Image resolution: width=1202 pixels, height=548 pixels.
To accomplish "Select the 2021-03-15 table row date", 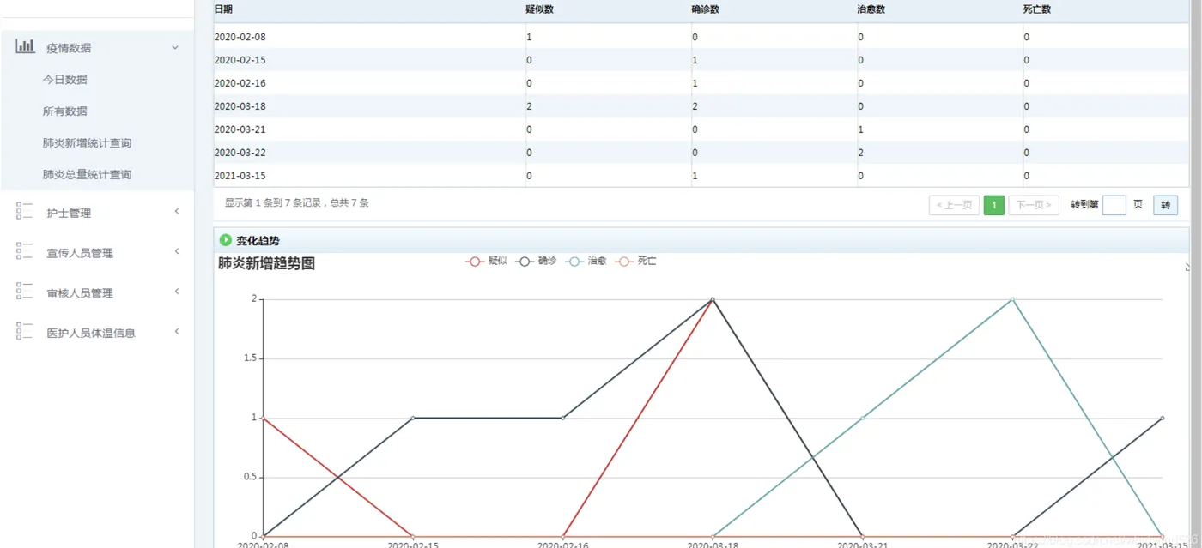I will 240,177.
